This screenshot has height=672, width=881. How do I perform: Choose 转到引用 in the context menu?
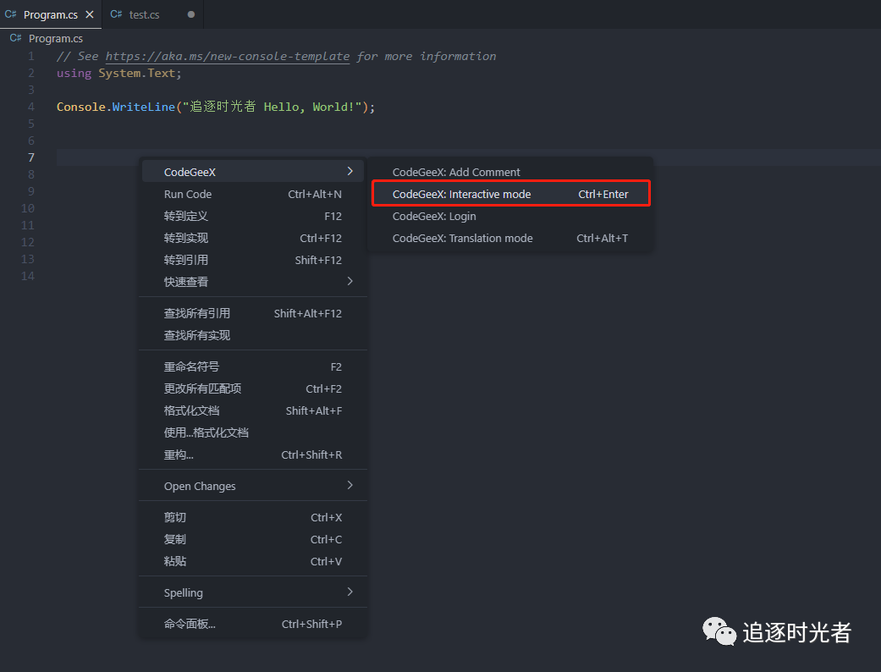(x=253, y=260)
